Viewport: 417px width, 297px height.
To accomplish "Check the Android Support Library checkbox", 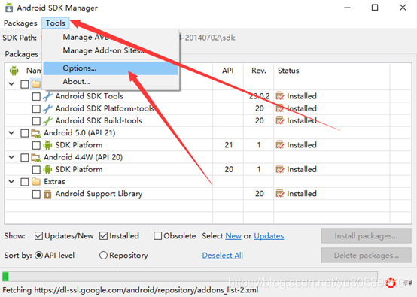I will coord(36,194).
